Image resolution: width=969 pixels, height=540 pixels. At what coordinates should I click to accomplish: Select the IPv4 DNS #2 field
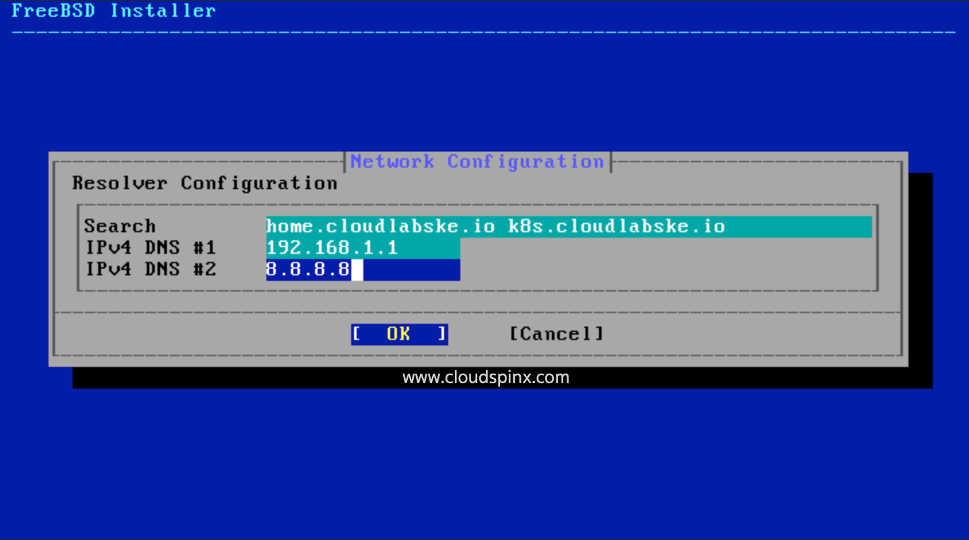coord(363,269)
